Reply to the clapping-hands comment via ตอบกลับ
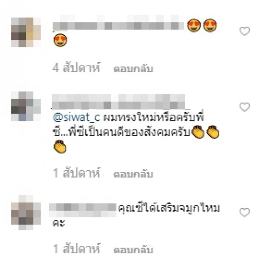Viewport: 271px width, 269px height. 133,174
